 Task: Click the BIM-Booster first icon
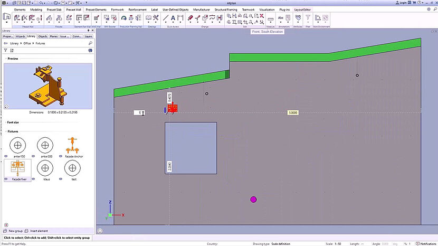[107, 18]
